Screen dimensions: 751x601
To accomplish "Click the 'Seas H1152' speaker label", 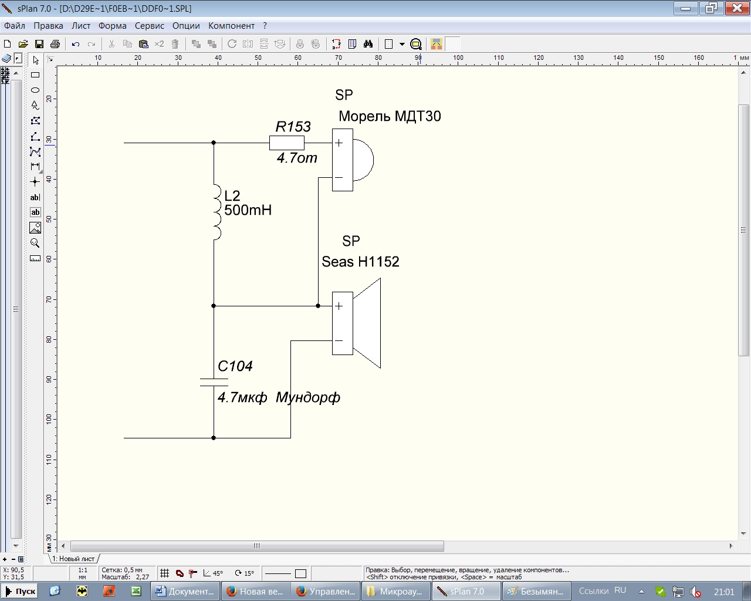I will [360, 262].
